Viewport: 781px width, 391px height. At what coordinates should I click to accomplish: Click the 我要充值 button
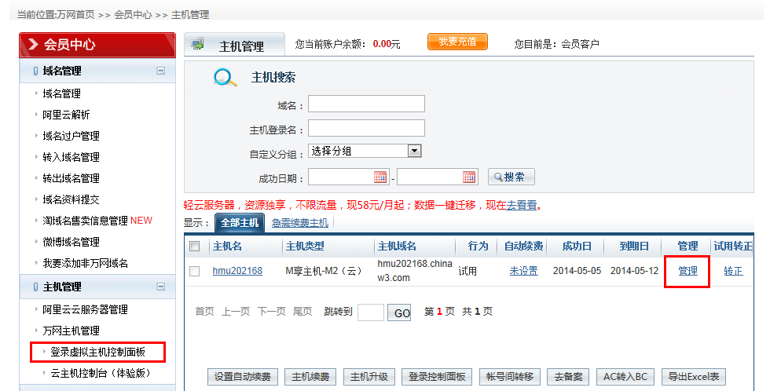(x=457, y=42)
